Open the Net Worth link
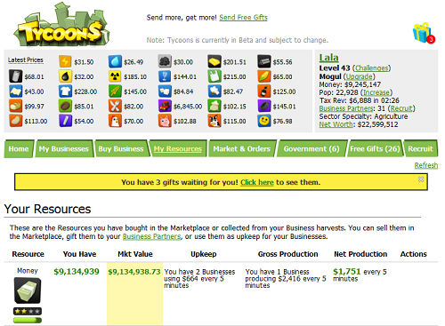Viewport: 445px width, 326px height. 336,124
